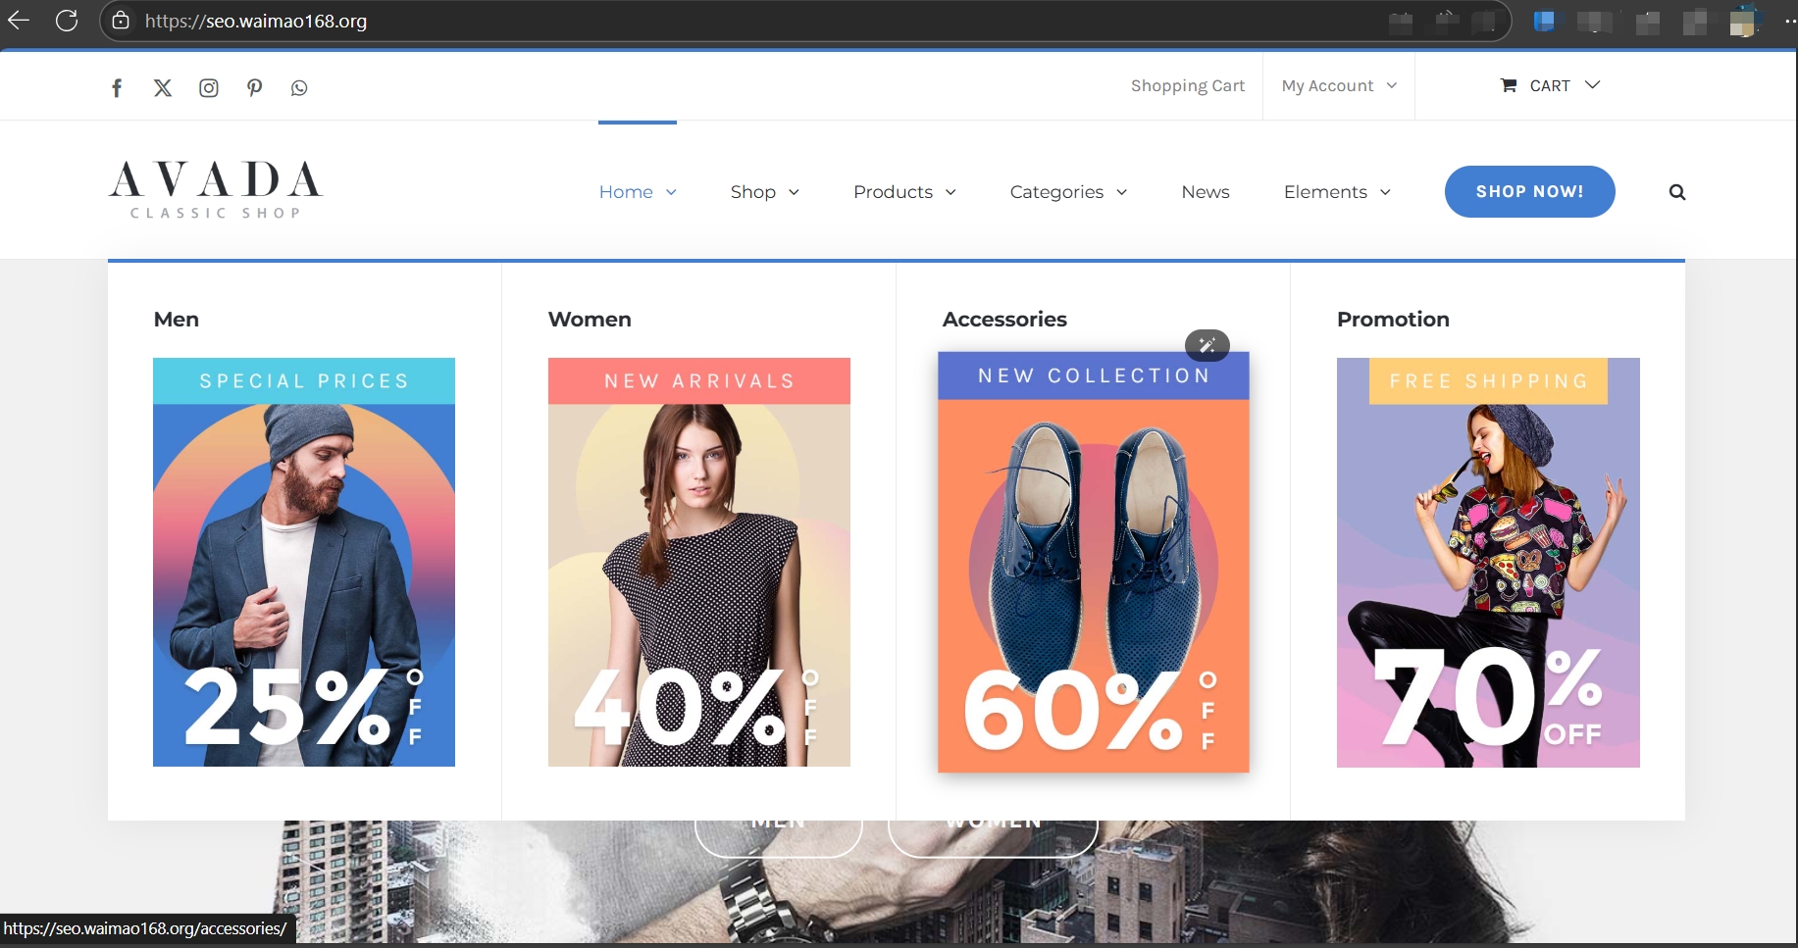Open the Elements menu item
1798x948 pixels.
(1325, 192)
